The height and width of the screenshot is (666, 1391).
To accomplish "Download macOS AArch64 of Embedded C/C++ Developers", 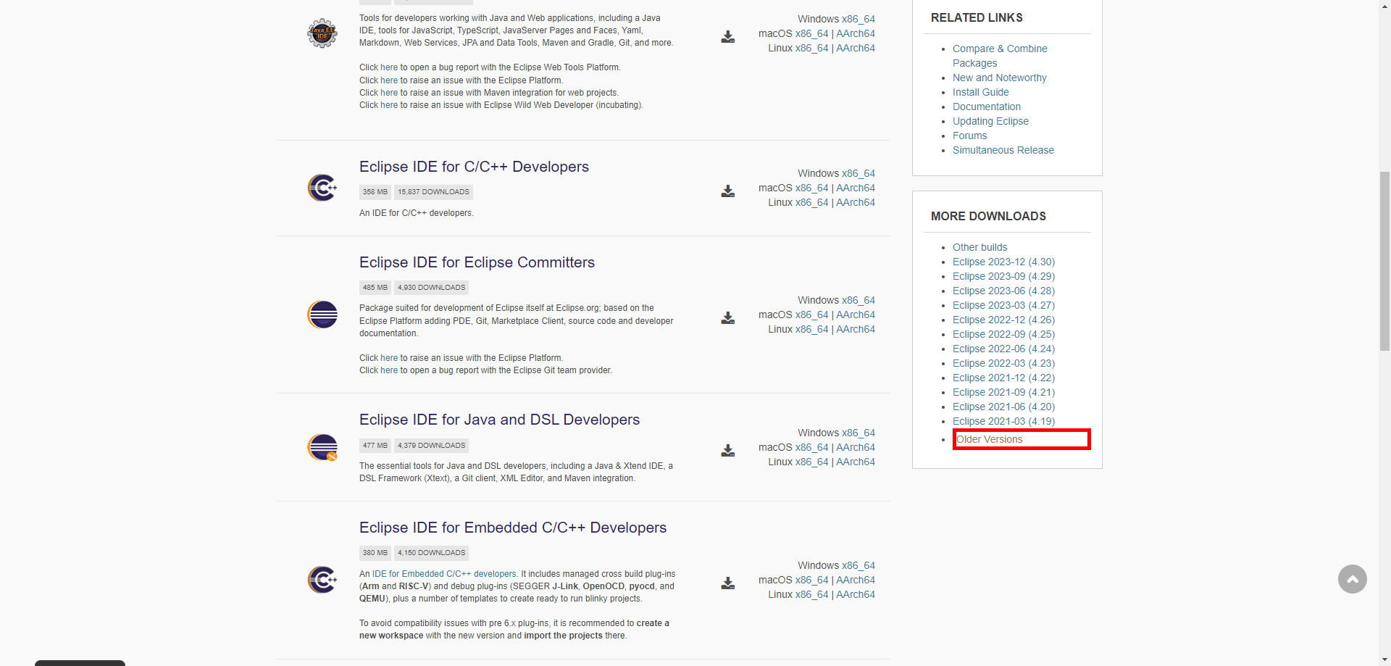I will tap(856, 580).
